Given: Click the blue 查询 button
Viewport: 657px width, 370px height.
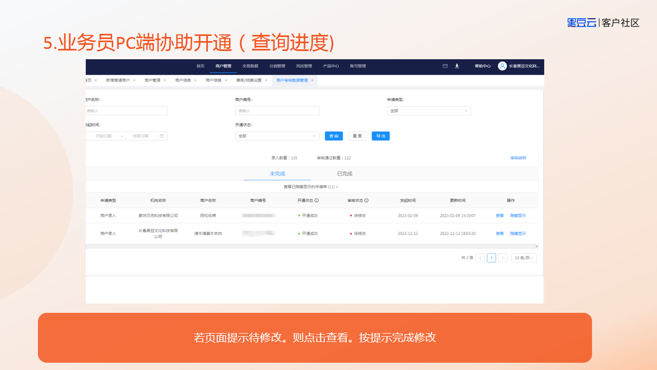Looking at the screenshot, I should click(x=334, y=136).
